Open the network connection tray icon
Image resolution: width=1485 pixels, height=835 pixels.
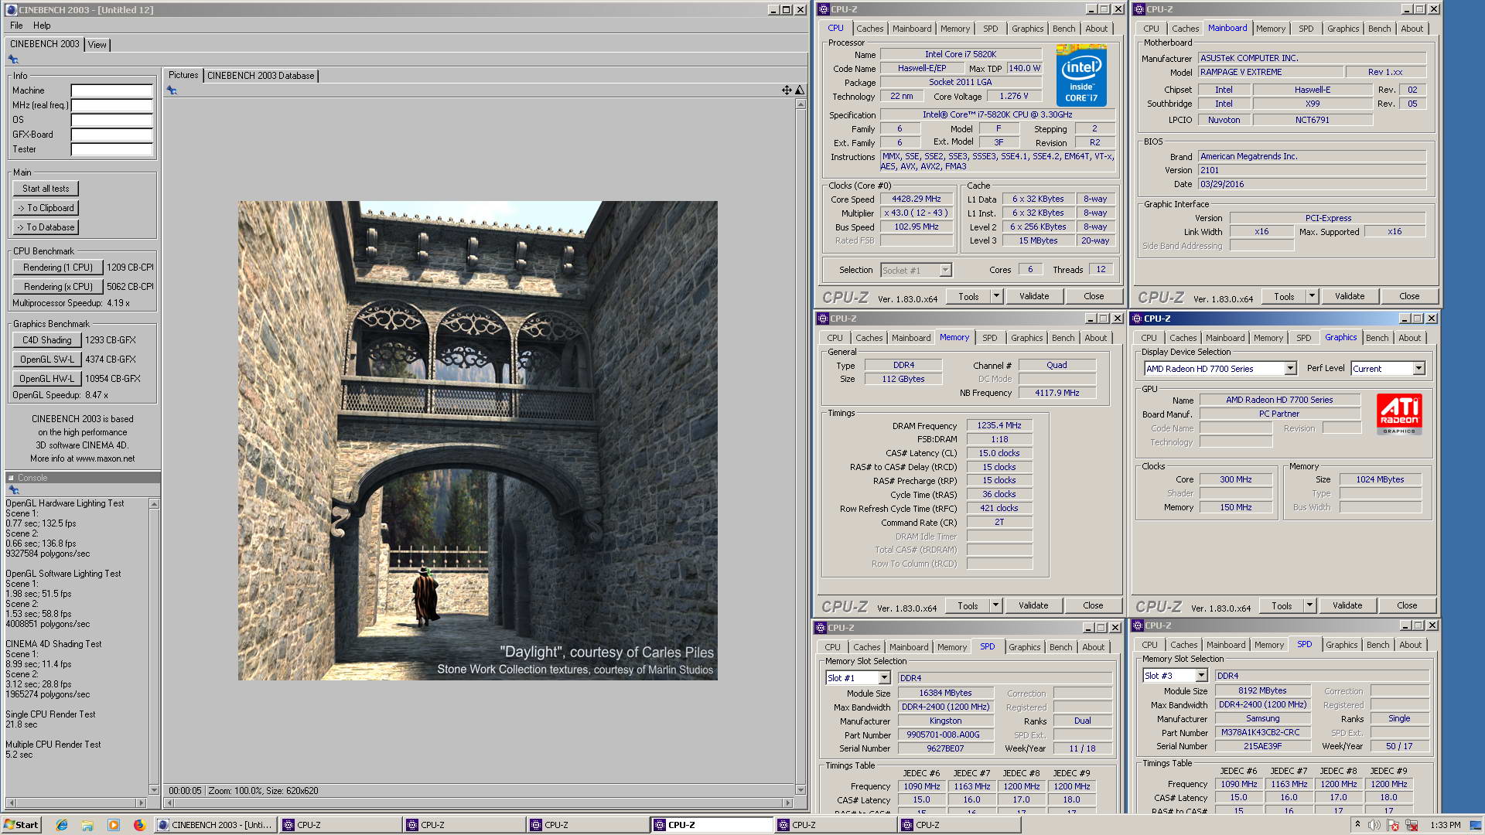(1412, 825)
